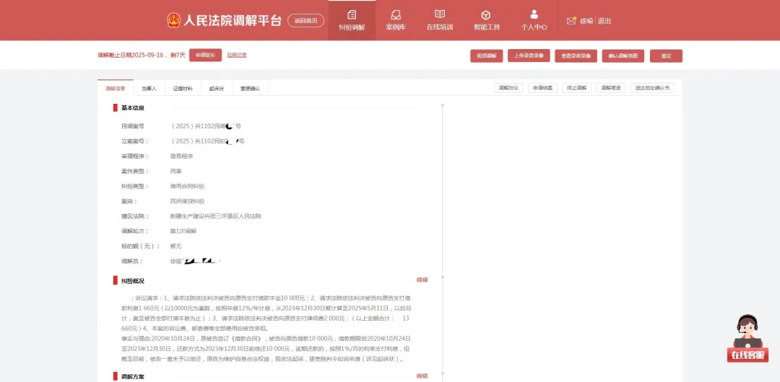Image resolution: width=780 pixels, height=382 pixels.
Task: Open the 纠纷调解 navigation icon
Action: point(352,15)
